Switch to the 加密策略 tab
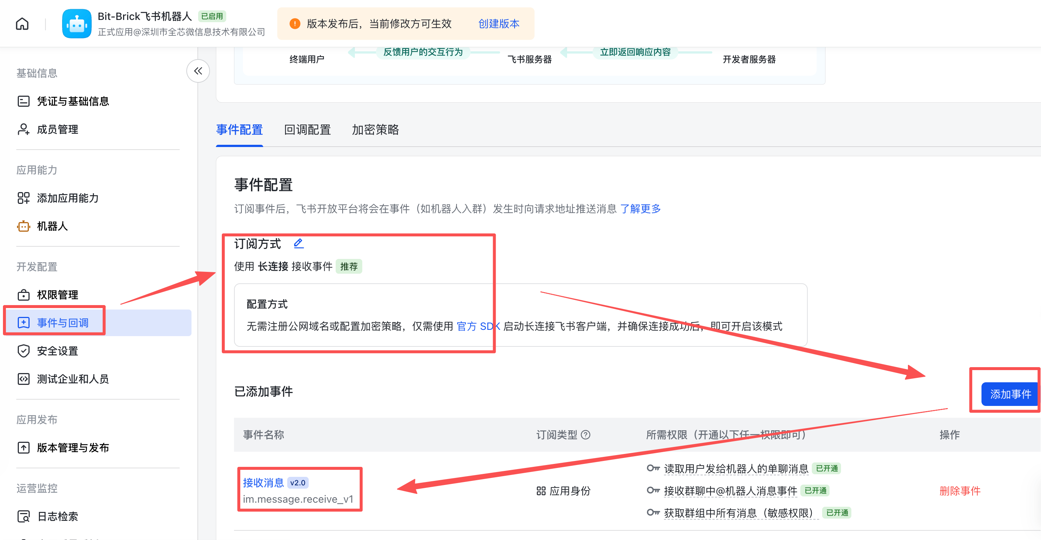The height and width of the screenshot is (540, 1041). tap(375, 130)
